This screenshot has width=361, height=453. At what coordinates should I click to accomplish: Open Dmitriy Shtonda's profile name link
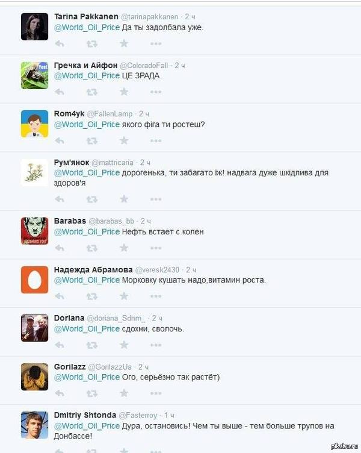pos(85,415)
